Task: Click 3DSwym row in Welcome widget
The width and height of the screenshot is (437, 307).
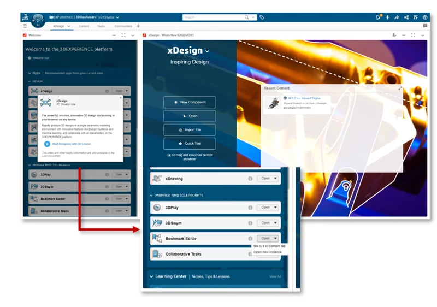Action: click(x=79, y=187)
